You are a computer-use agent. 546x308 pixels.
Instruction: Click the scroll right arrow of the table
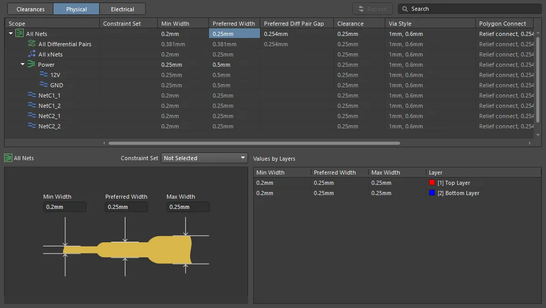click(x=530, y=143)
